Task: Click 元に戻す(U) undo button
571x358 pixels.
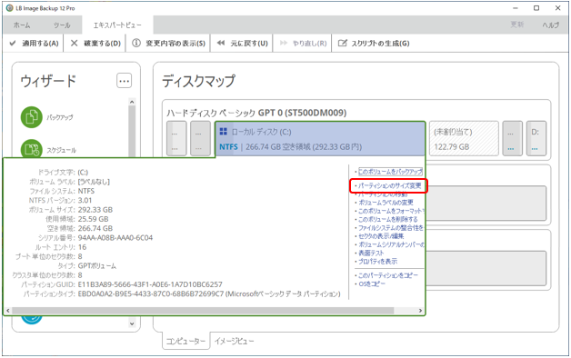Action: pyautogui.click(x=242, y=44)
